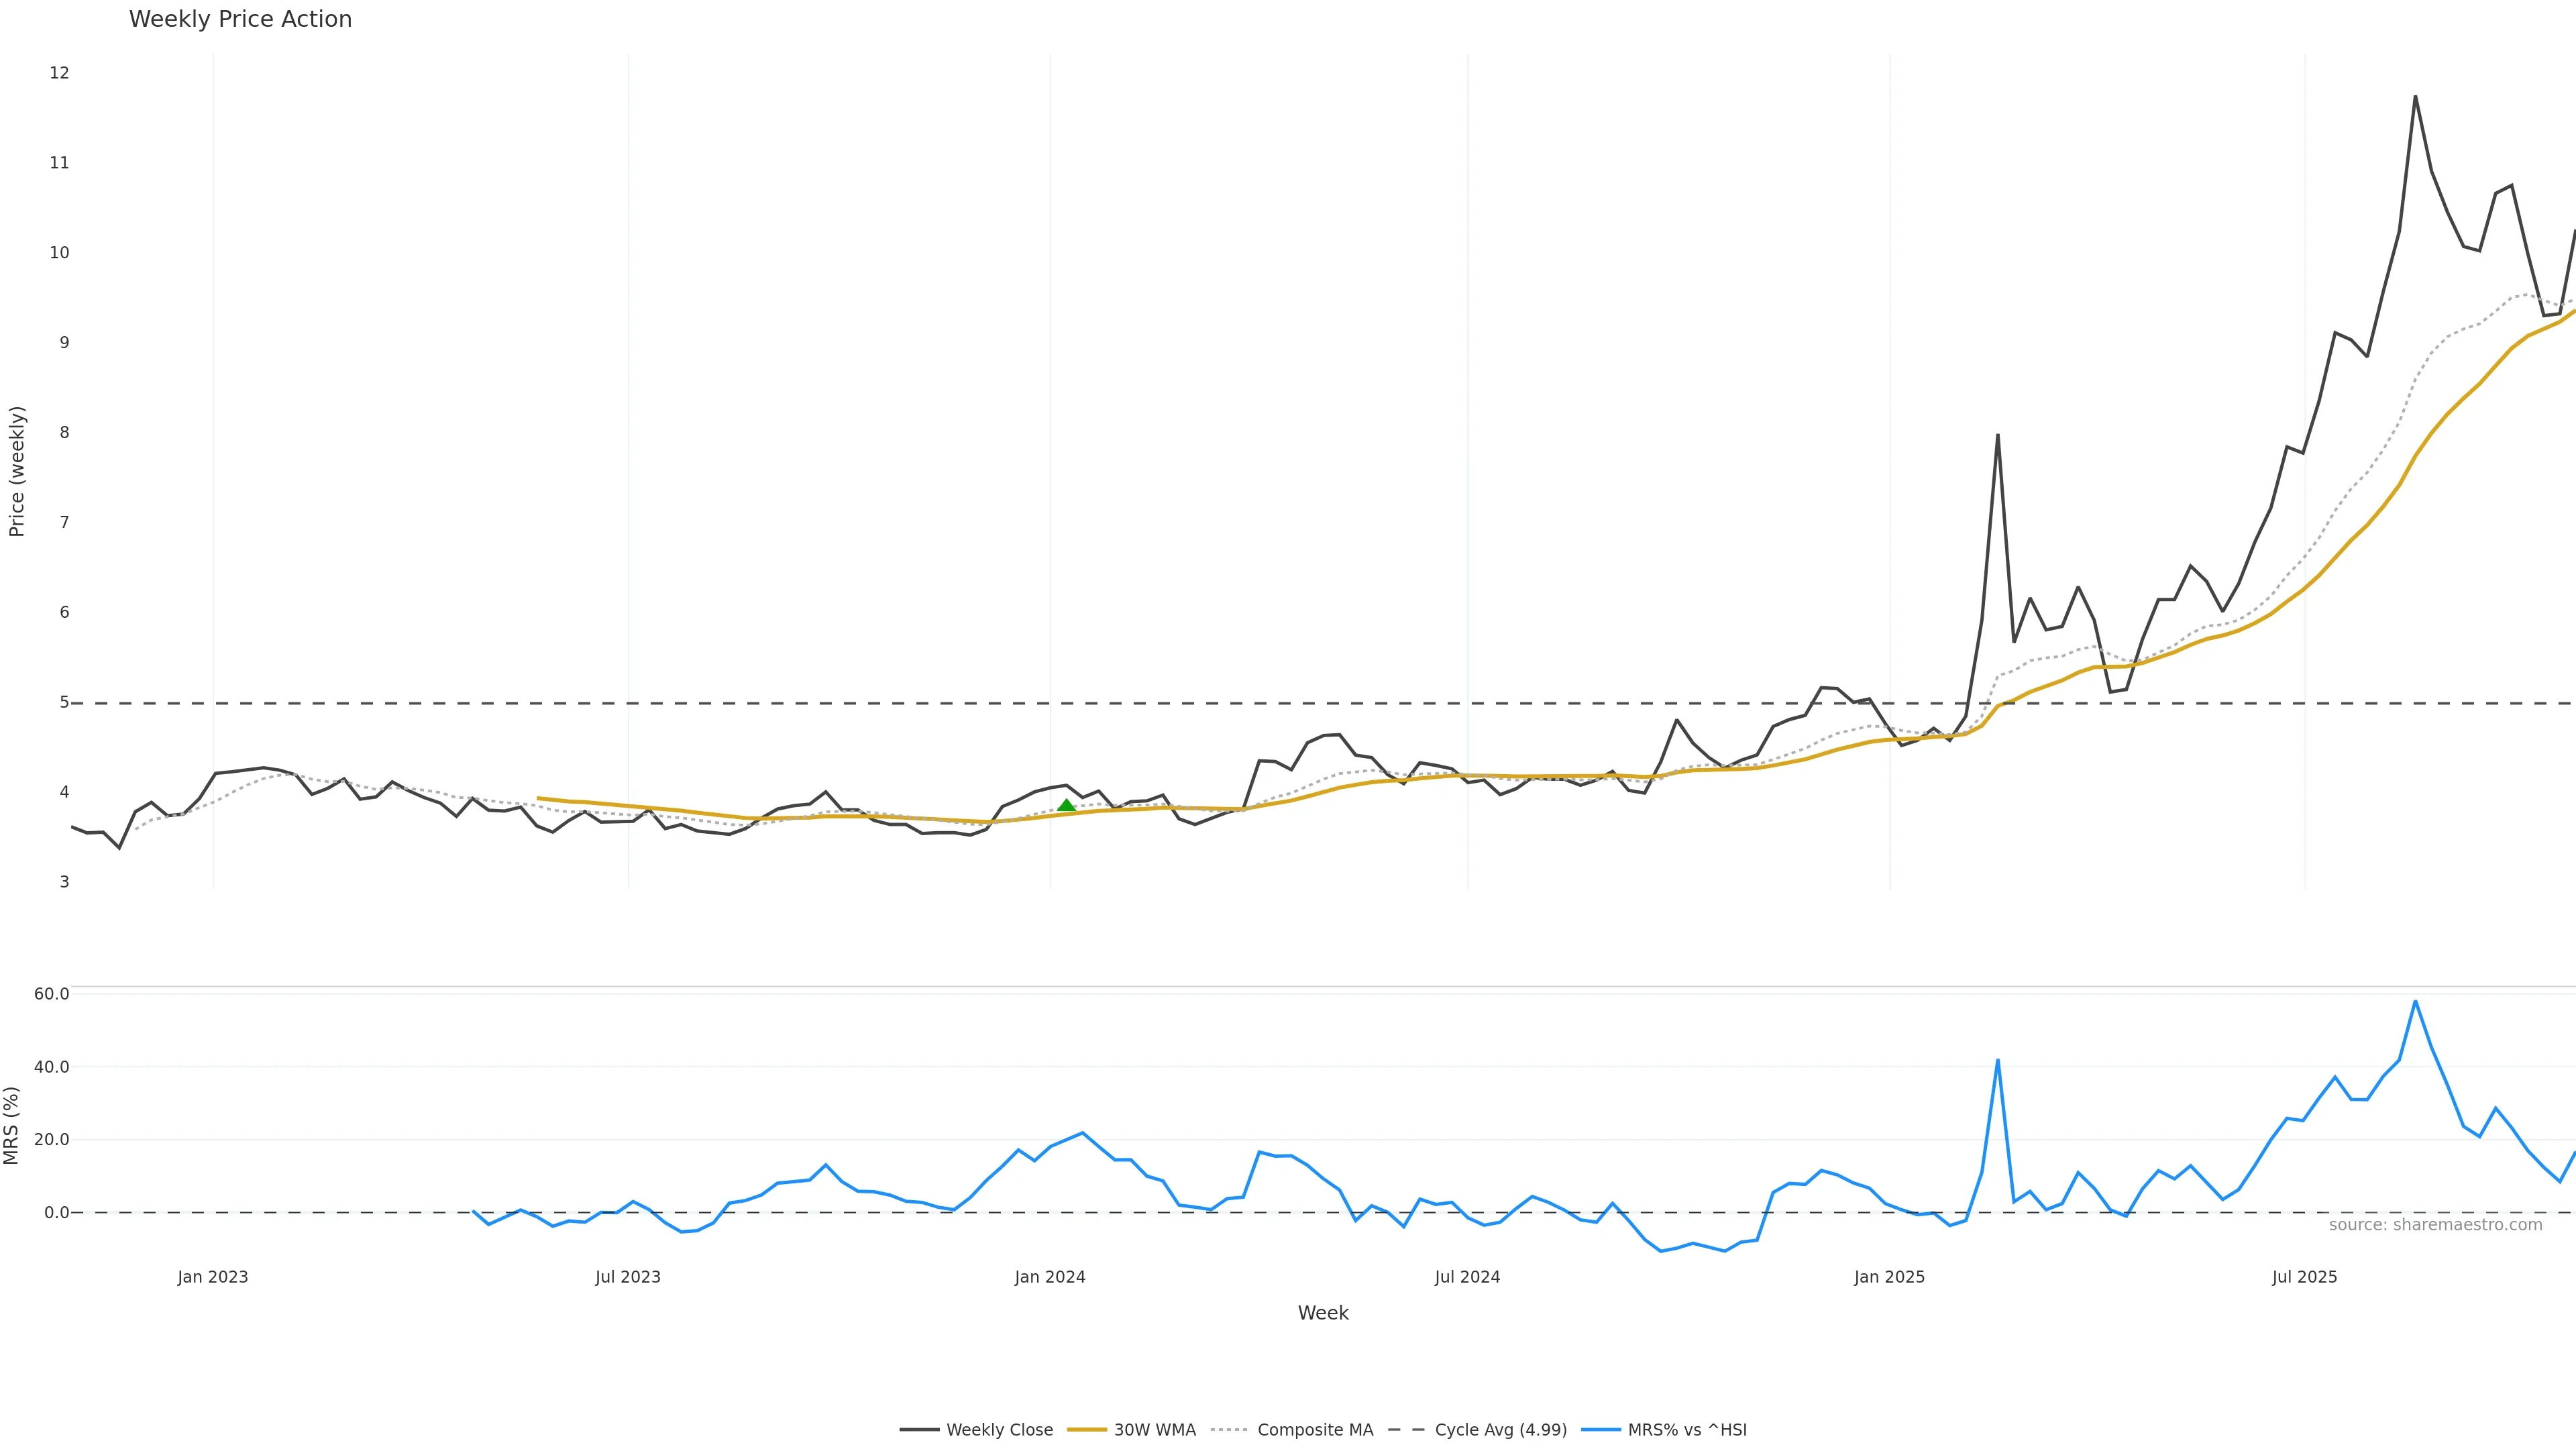Click the Jan 2025 x-axis tick label
The width and height of the screenshot is (2576, 1449).
click(x=1889, y=1277)
